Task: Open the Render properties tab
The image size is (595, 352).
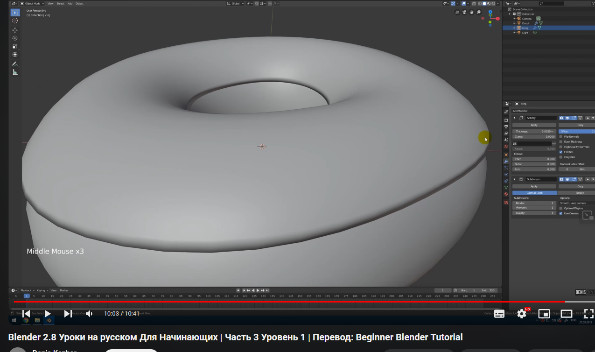Action: [x=506, y=120]
